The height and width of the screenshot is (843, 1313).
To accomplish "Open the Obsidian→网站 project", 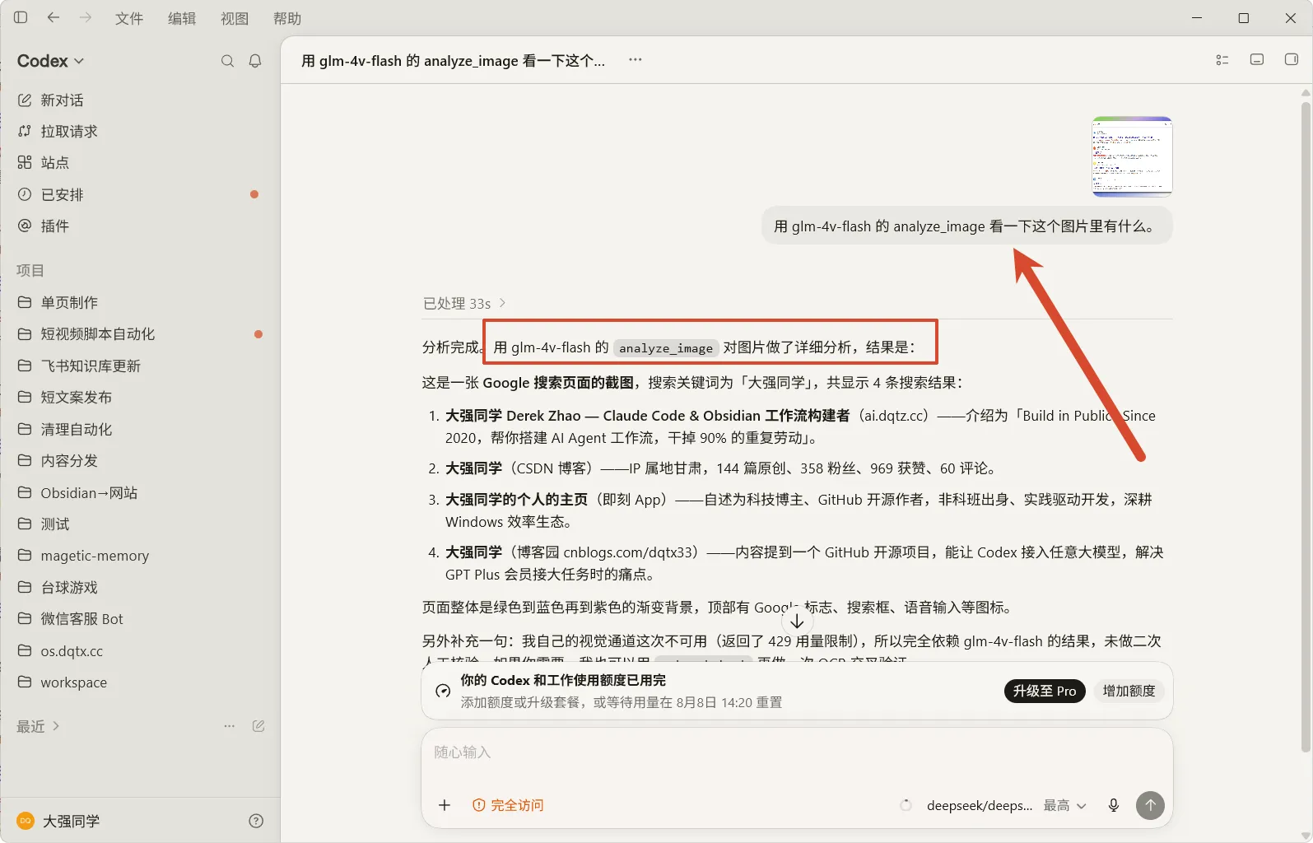I will (x=89, y=493).
